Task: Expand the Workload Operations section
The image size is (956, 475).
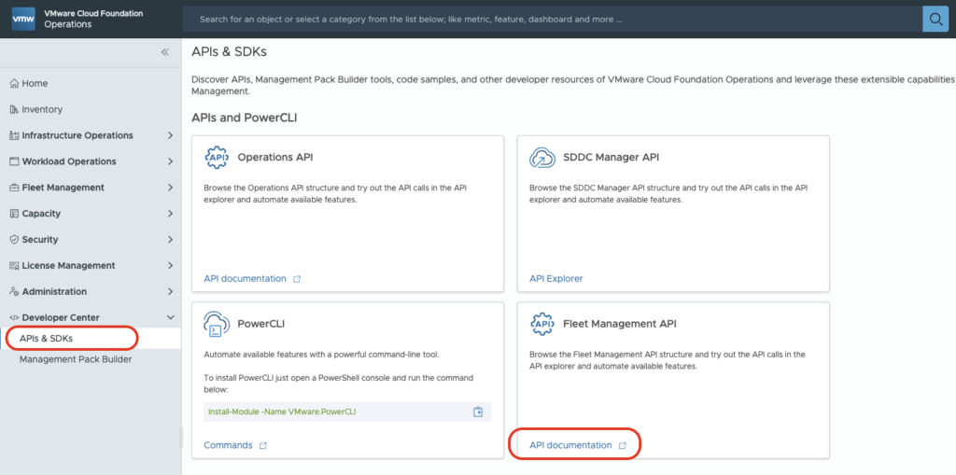Action: pyautogui.click(x=170, y=161)
